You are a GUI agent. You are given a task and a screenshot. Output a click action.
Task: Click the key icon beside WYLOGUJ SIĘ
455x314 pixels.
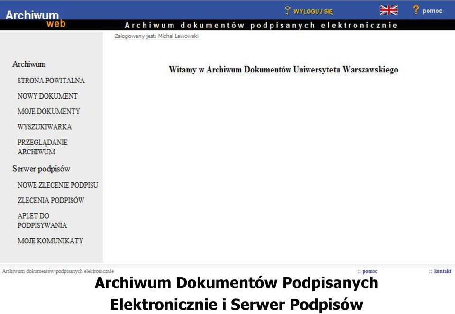coord(287,11)
